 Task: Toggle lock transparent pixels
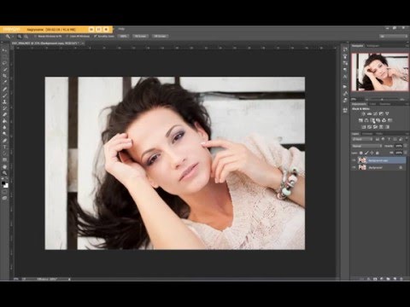click(361, 153)
